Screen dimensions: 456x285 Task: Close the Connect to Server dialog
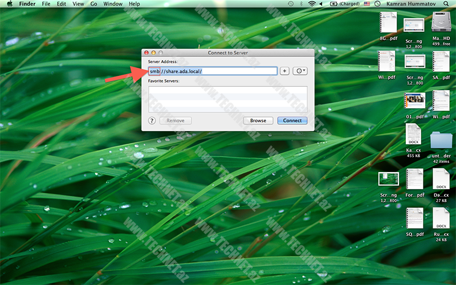pyautogui.click(x=146, y=52)
